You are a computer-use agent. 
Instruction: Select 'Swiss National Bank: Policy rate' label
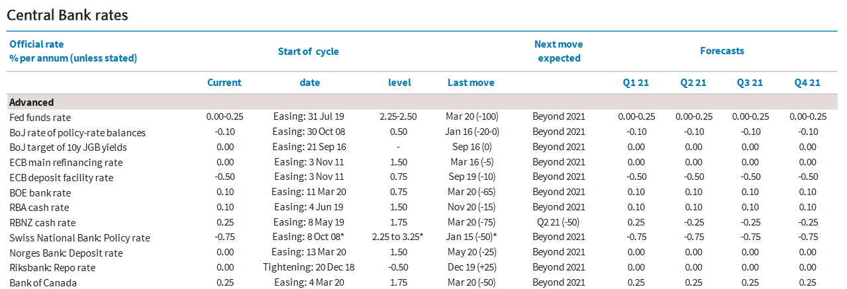(x=79, y=238)
